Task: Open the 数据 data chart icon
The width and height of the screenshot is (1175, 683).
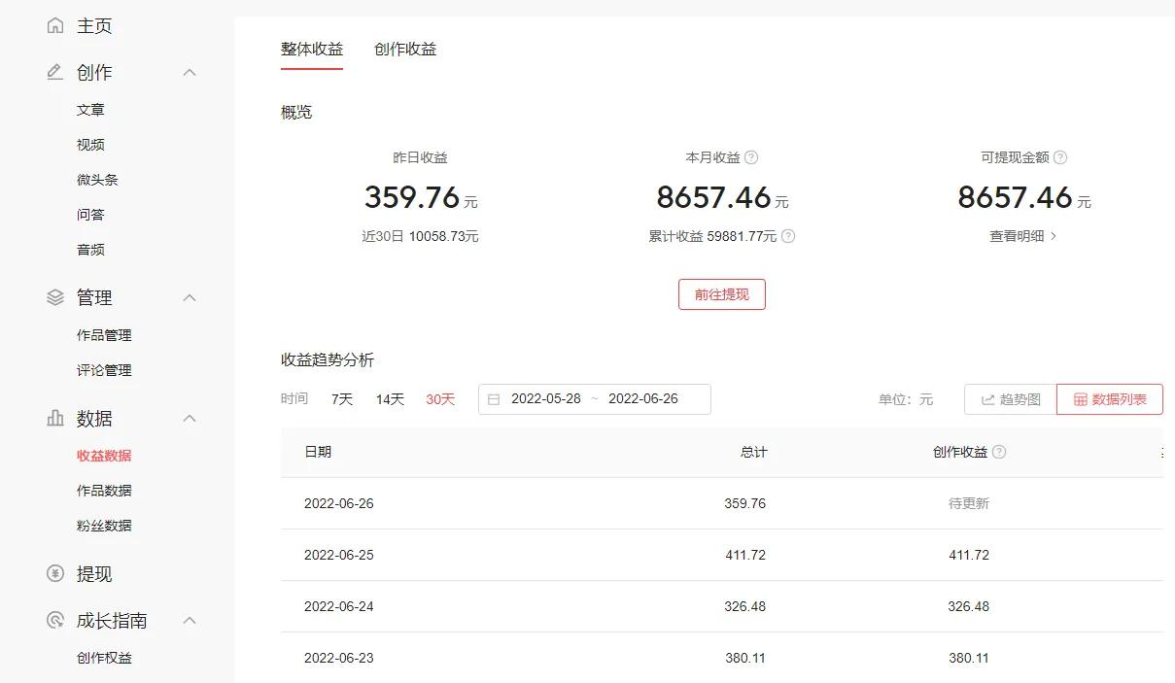Action: click(x=55, y=418)
